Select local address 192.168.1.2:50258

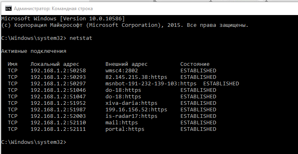coord(58,71)
